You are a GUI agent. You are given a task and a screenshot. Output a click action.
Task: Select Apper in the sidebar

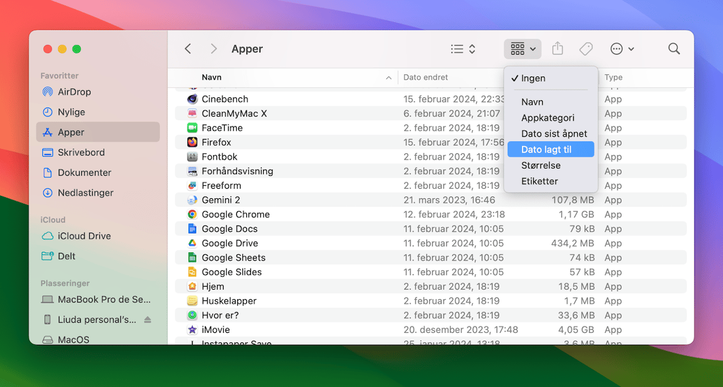98,132
